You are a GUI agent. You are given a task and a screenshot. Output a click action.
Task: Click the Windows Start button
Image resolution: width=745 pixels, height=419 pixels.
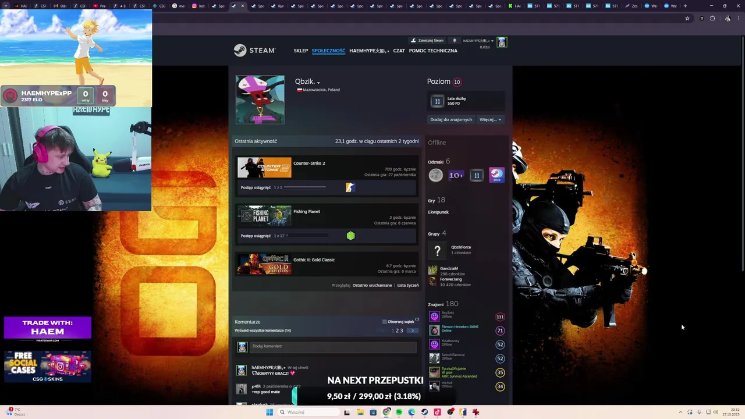pos(269,412)
